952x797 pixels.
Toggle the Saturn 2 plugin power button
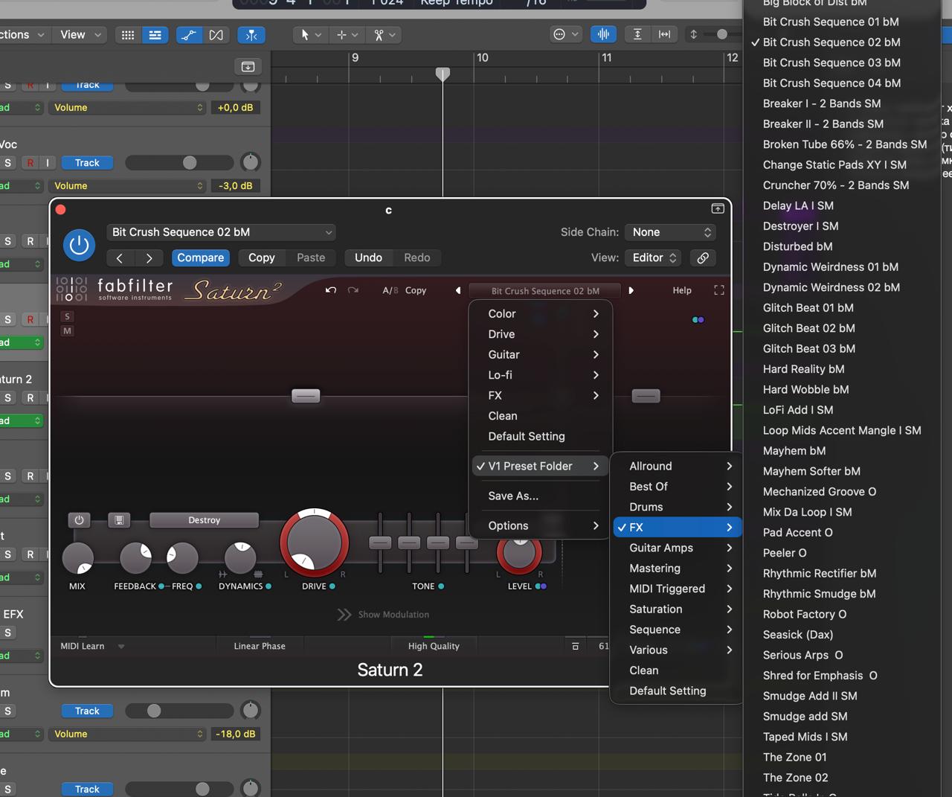click(79, 246)
